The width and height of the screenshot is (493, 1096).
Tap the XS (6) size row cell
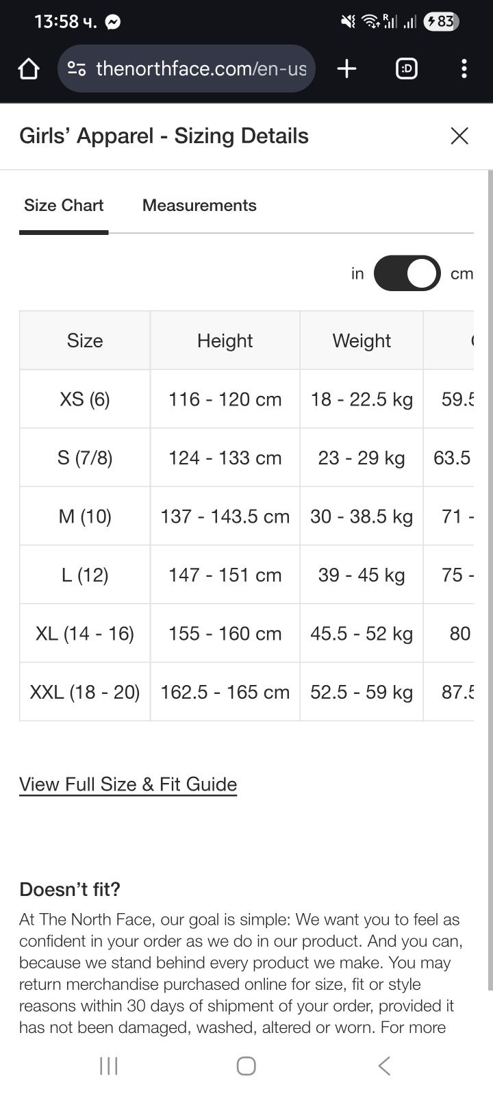click(x=85, y=399)
